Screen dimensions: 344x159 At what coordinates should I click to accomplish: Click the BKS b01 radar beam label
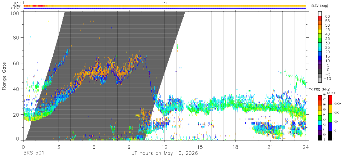point(34,153)
